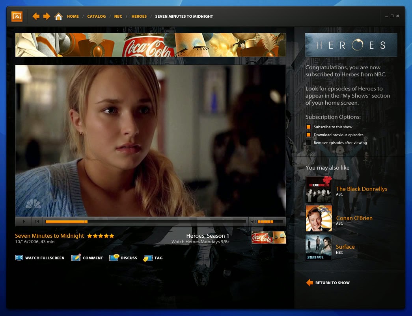Viewport: 412px width, 316px height.
Task: Go back with the left arrow
Action: coord(36,16)
